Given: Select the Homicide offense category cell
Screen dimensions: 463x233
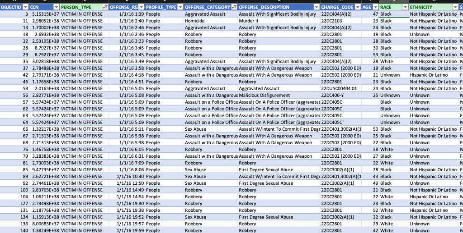Looking at the screenshot, I should coord(195,21).
